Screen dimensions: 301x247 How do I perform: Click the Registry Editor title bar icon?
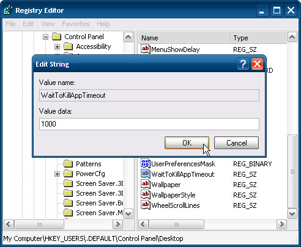pyautogui.click(x=8, y=10)
